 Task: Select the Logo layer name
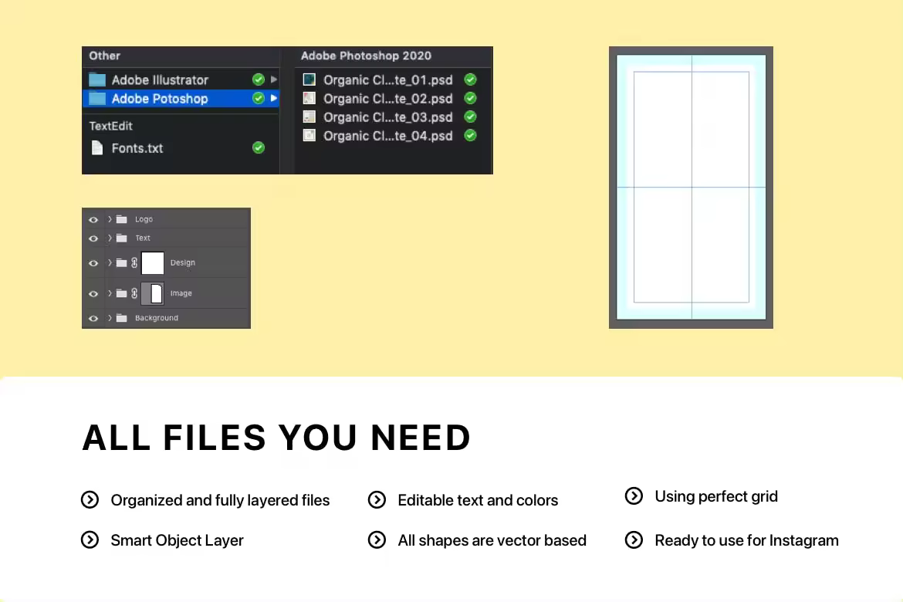(x=144, y=219)
